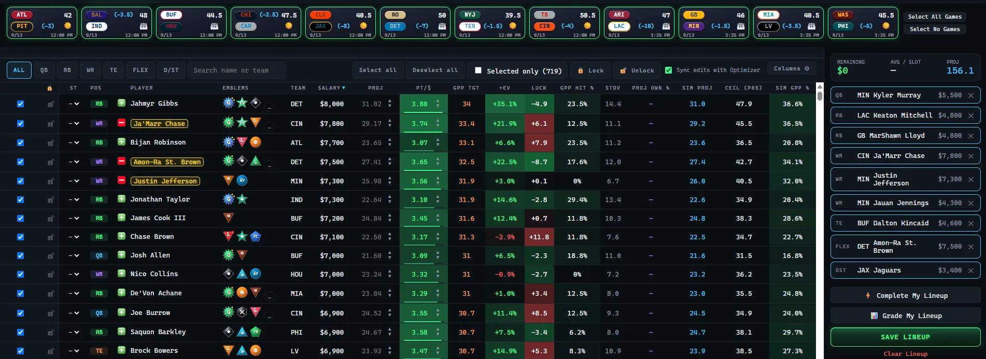
Task: Remove Keaton Mitchell from lineup with X
Action: tap(971, 116)
